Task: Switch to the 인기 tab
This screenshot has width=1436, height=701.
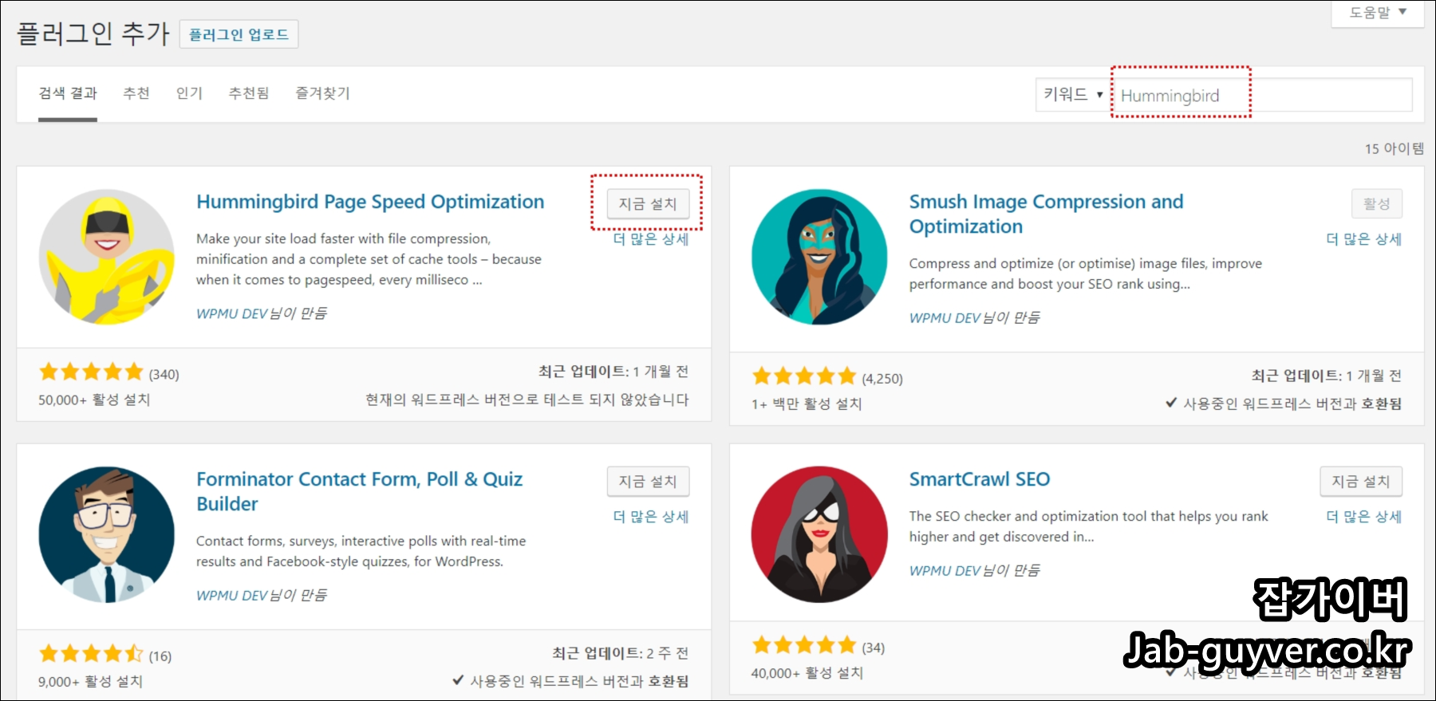Action: (189, 93)
